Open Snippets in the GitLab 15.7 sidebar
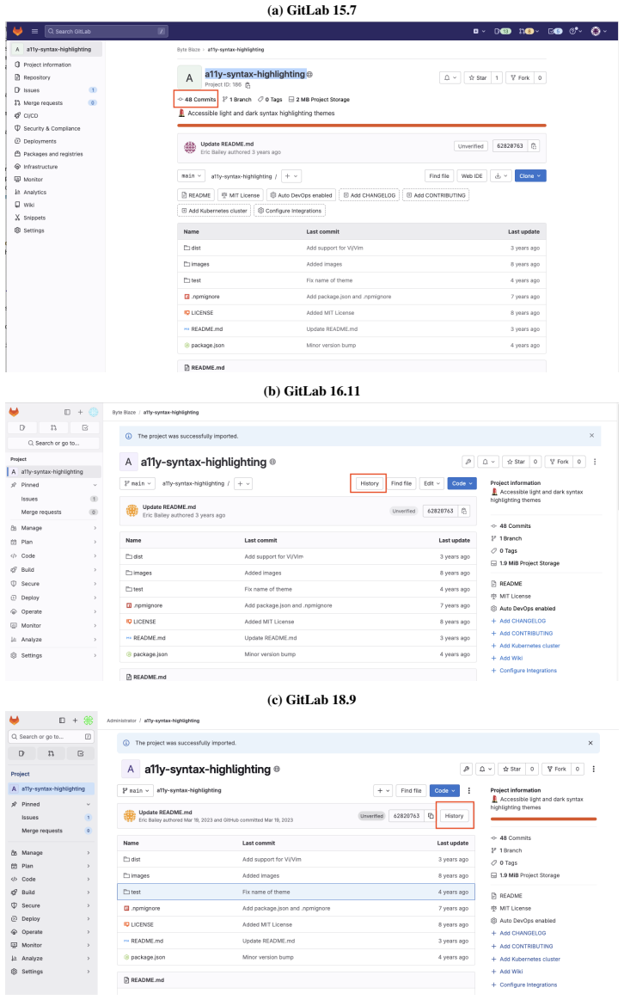The height and width of the screenshot is (1000, 624). click(34, 218)
